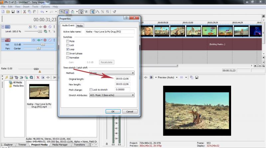Open the Split Screen View dropdown arrow
This screenshot has width=266, height=148.
pyautogui.click(x=156, y=77)
